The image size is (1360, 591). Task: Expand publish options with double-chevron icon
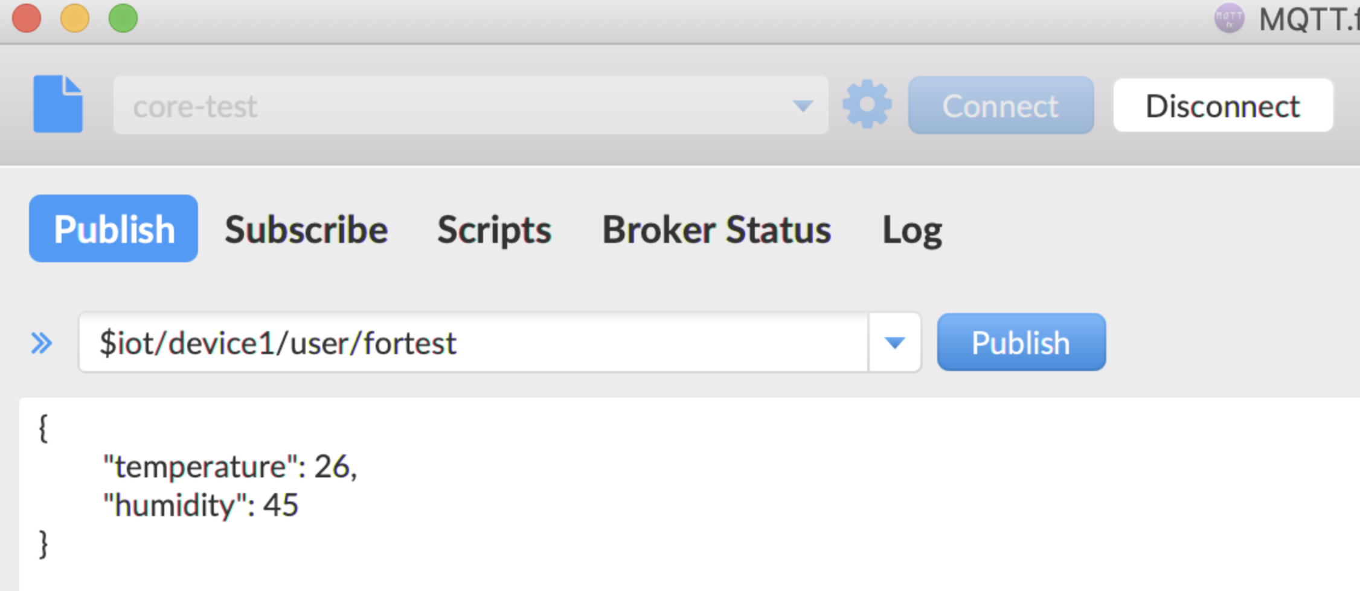(x=42, y=343)
